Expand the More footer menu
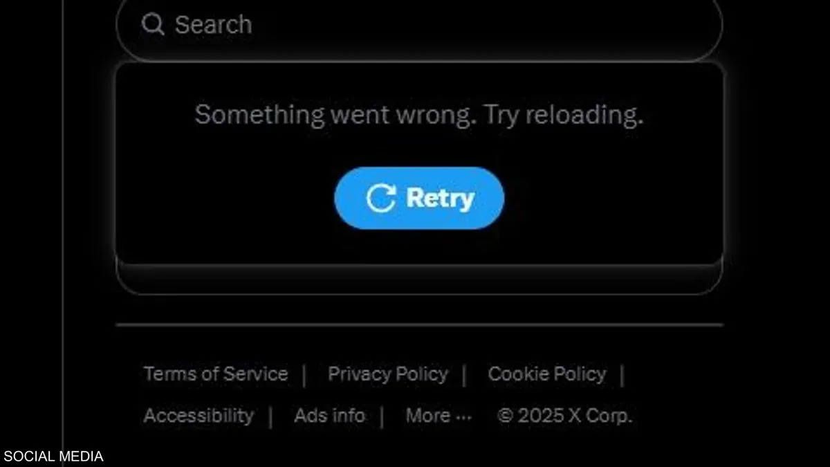Image resolution: width=830 pixels, height=467 pixels. click(x=439, y=416)
